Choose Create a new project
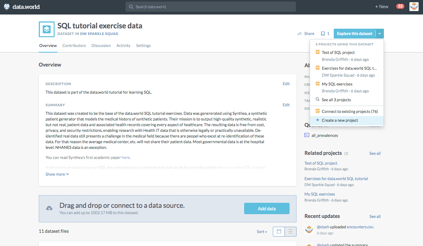The image size is (423, 246). (347, 120)
